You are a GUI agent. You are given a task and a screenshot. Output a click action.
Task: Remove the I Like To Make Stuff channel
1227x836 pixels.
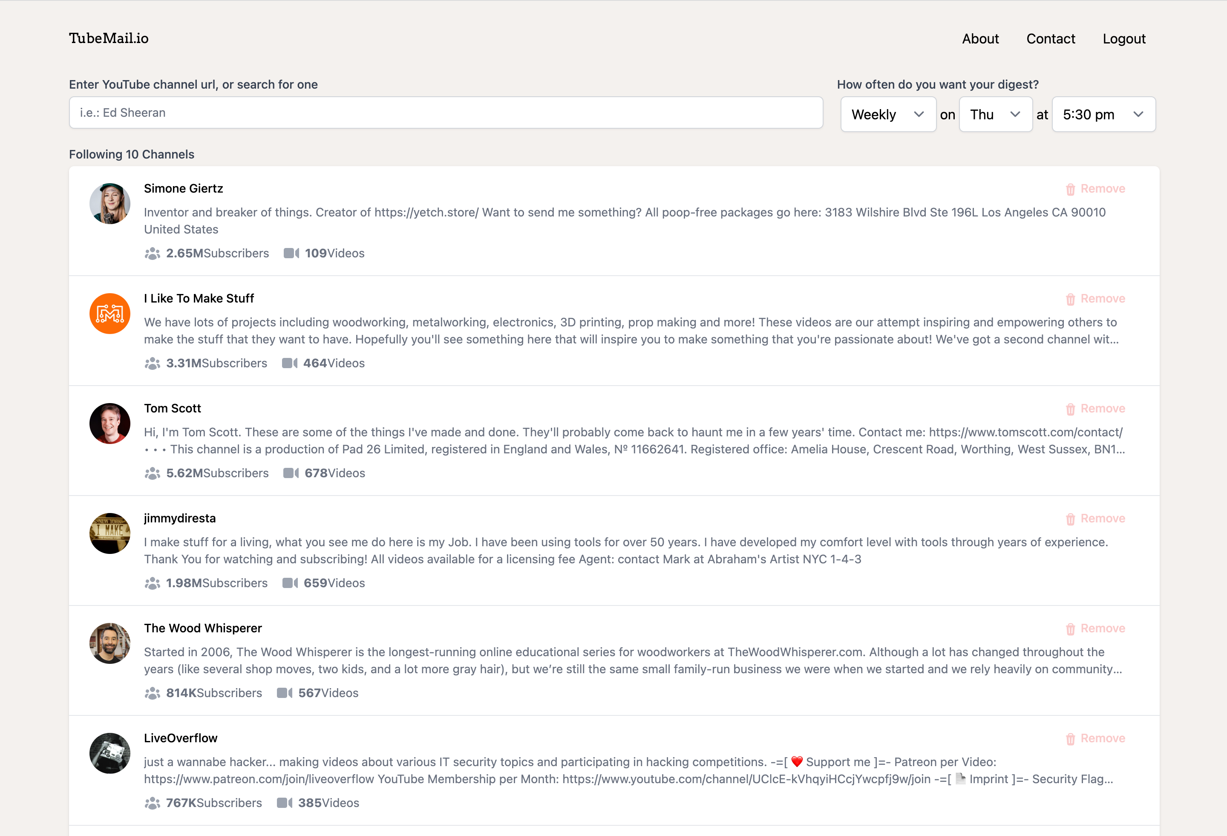click(1095, 299)
